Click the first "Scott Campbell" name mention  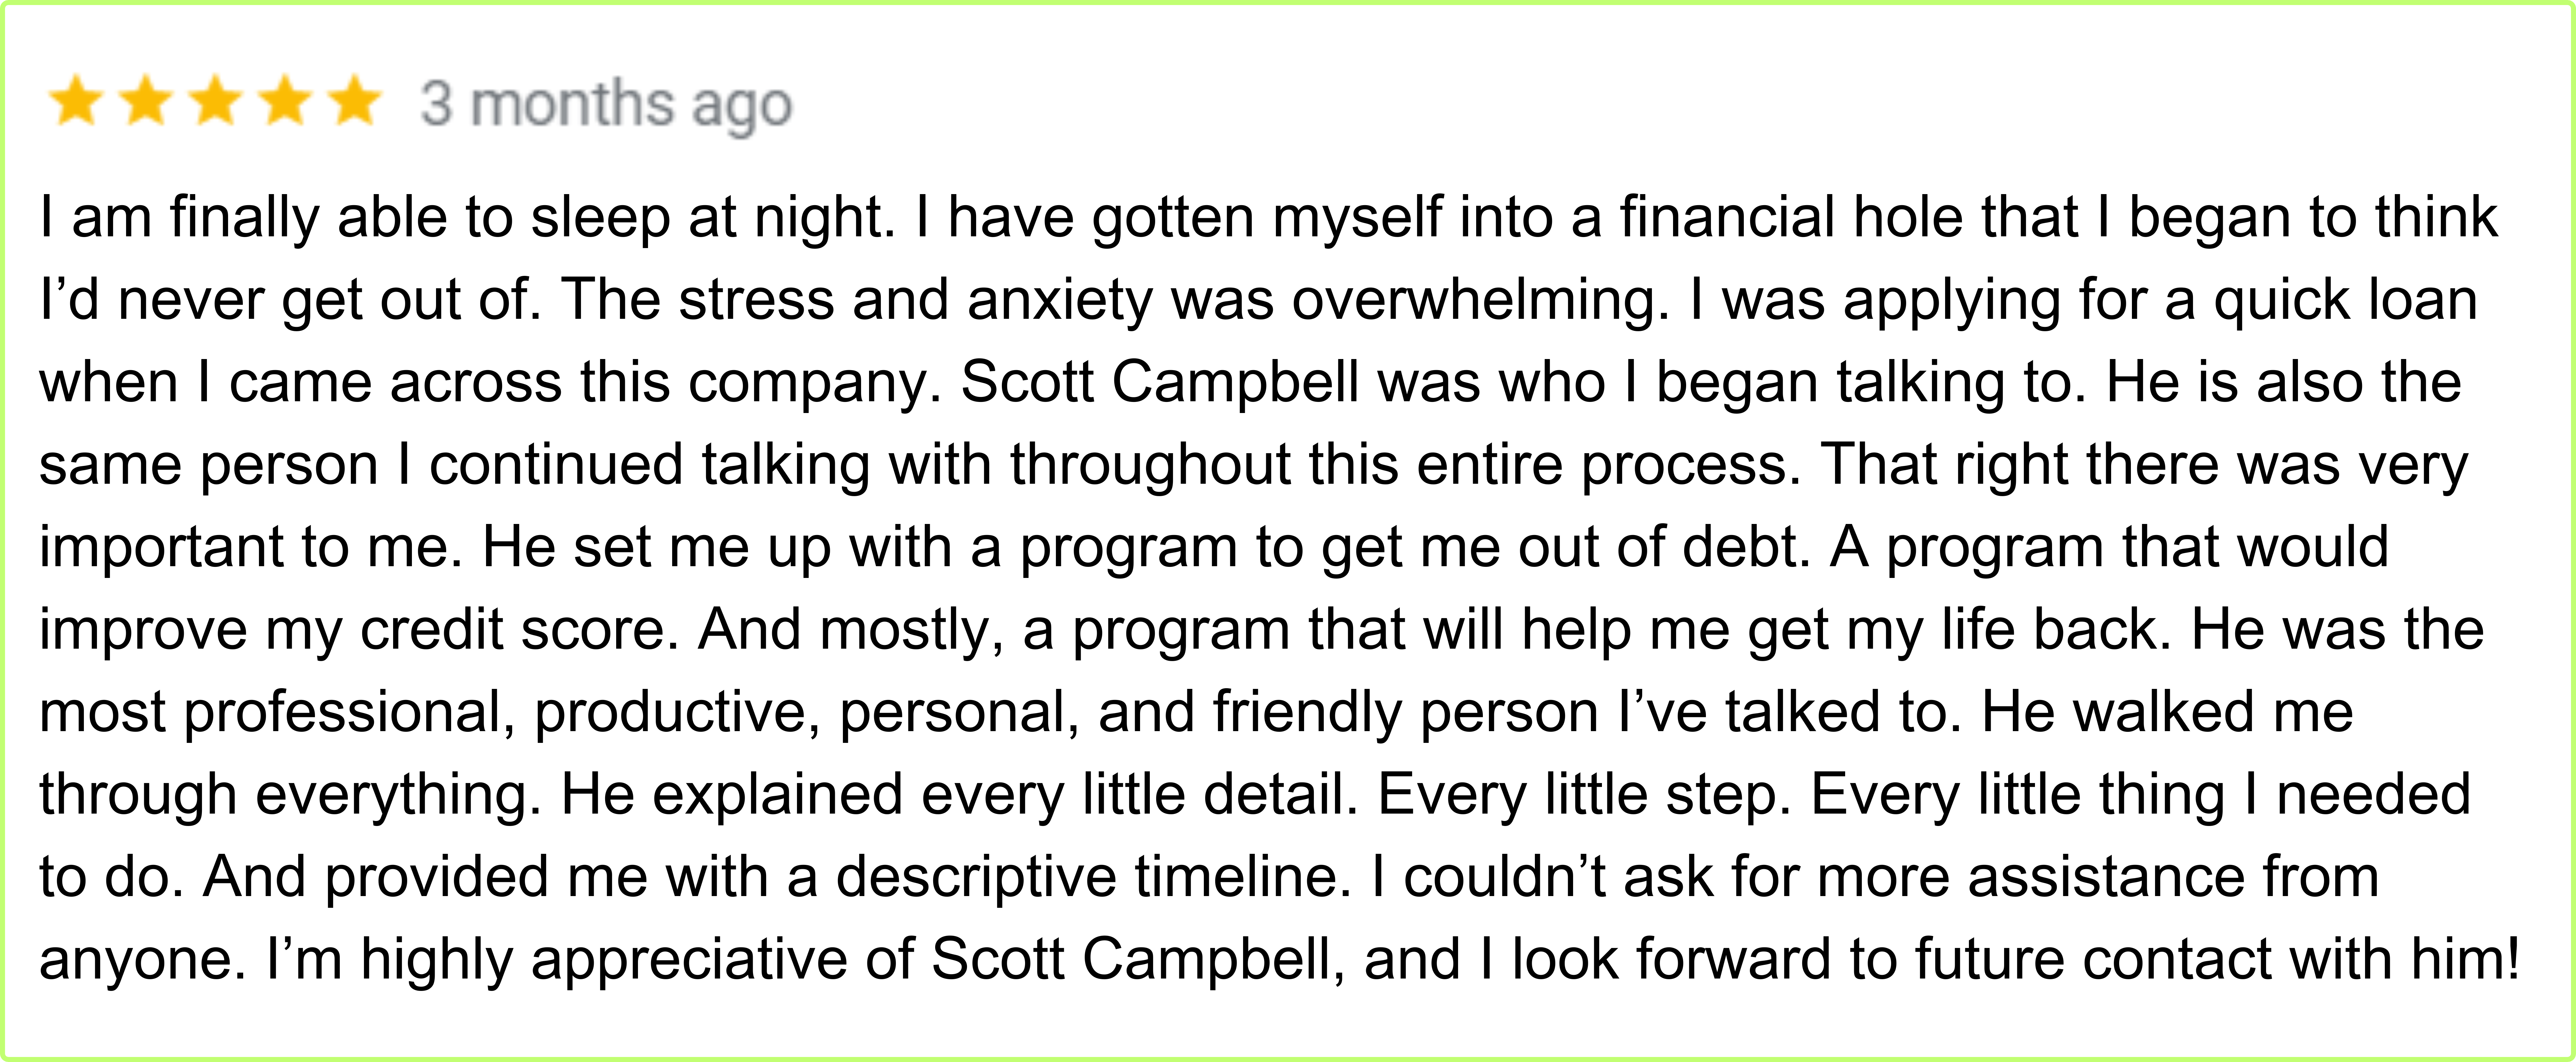coord(1160,382)
